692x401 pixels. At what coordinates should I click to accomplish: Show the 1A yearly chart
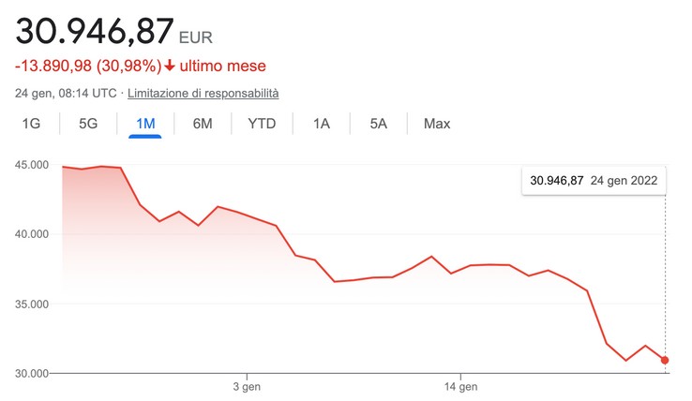coord(322,124)
